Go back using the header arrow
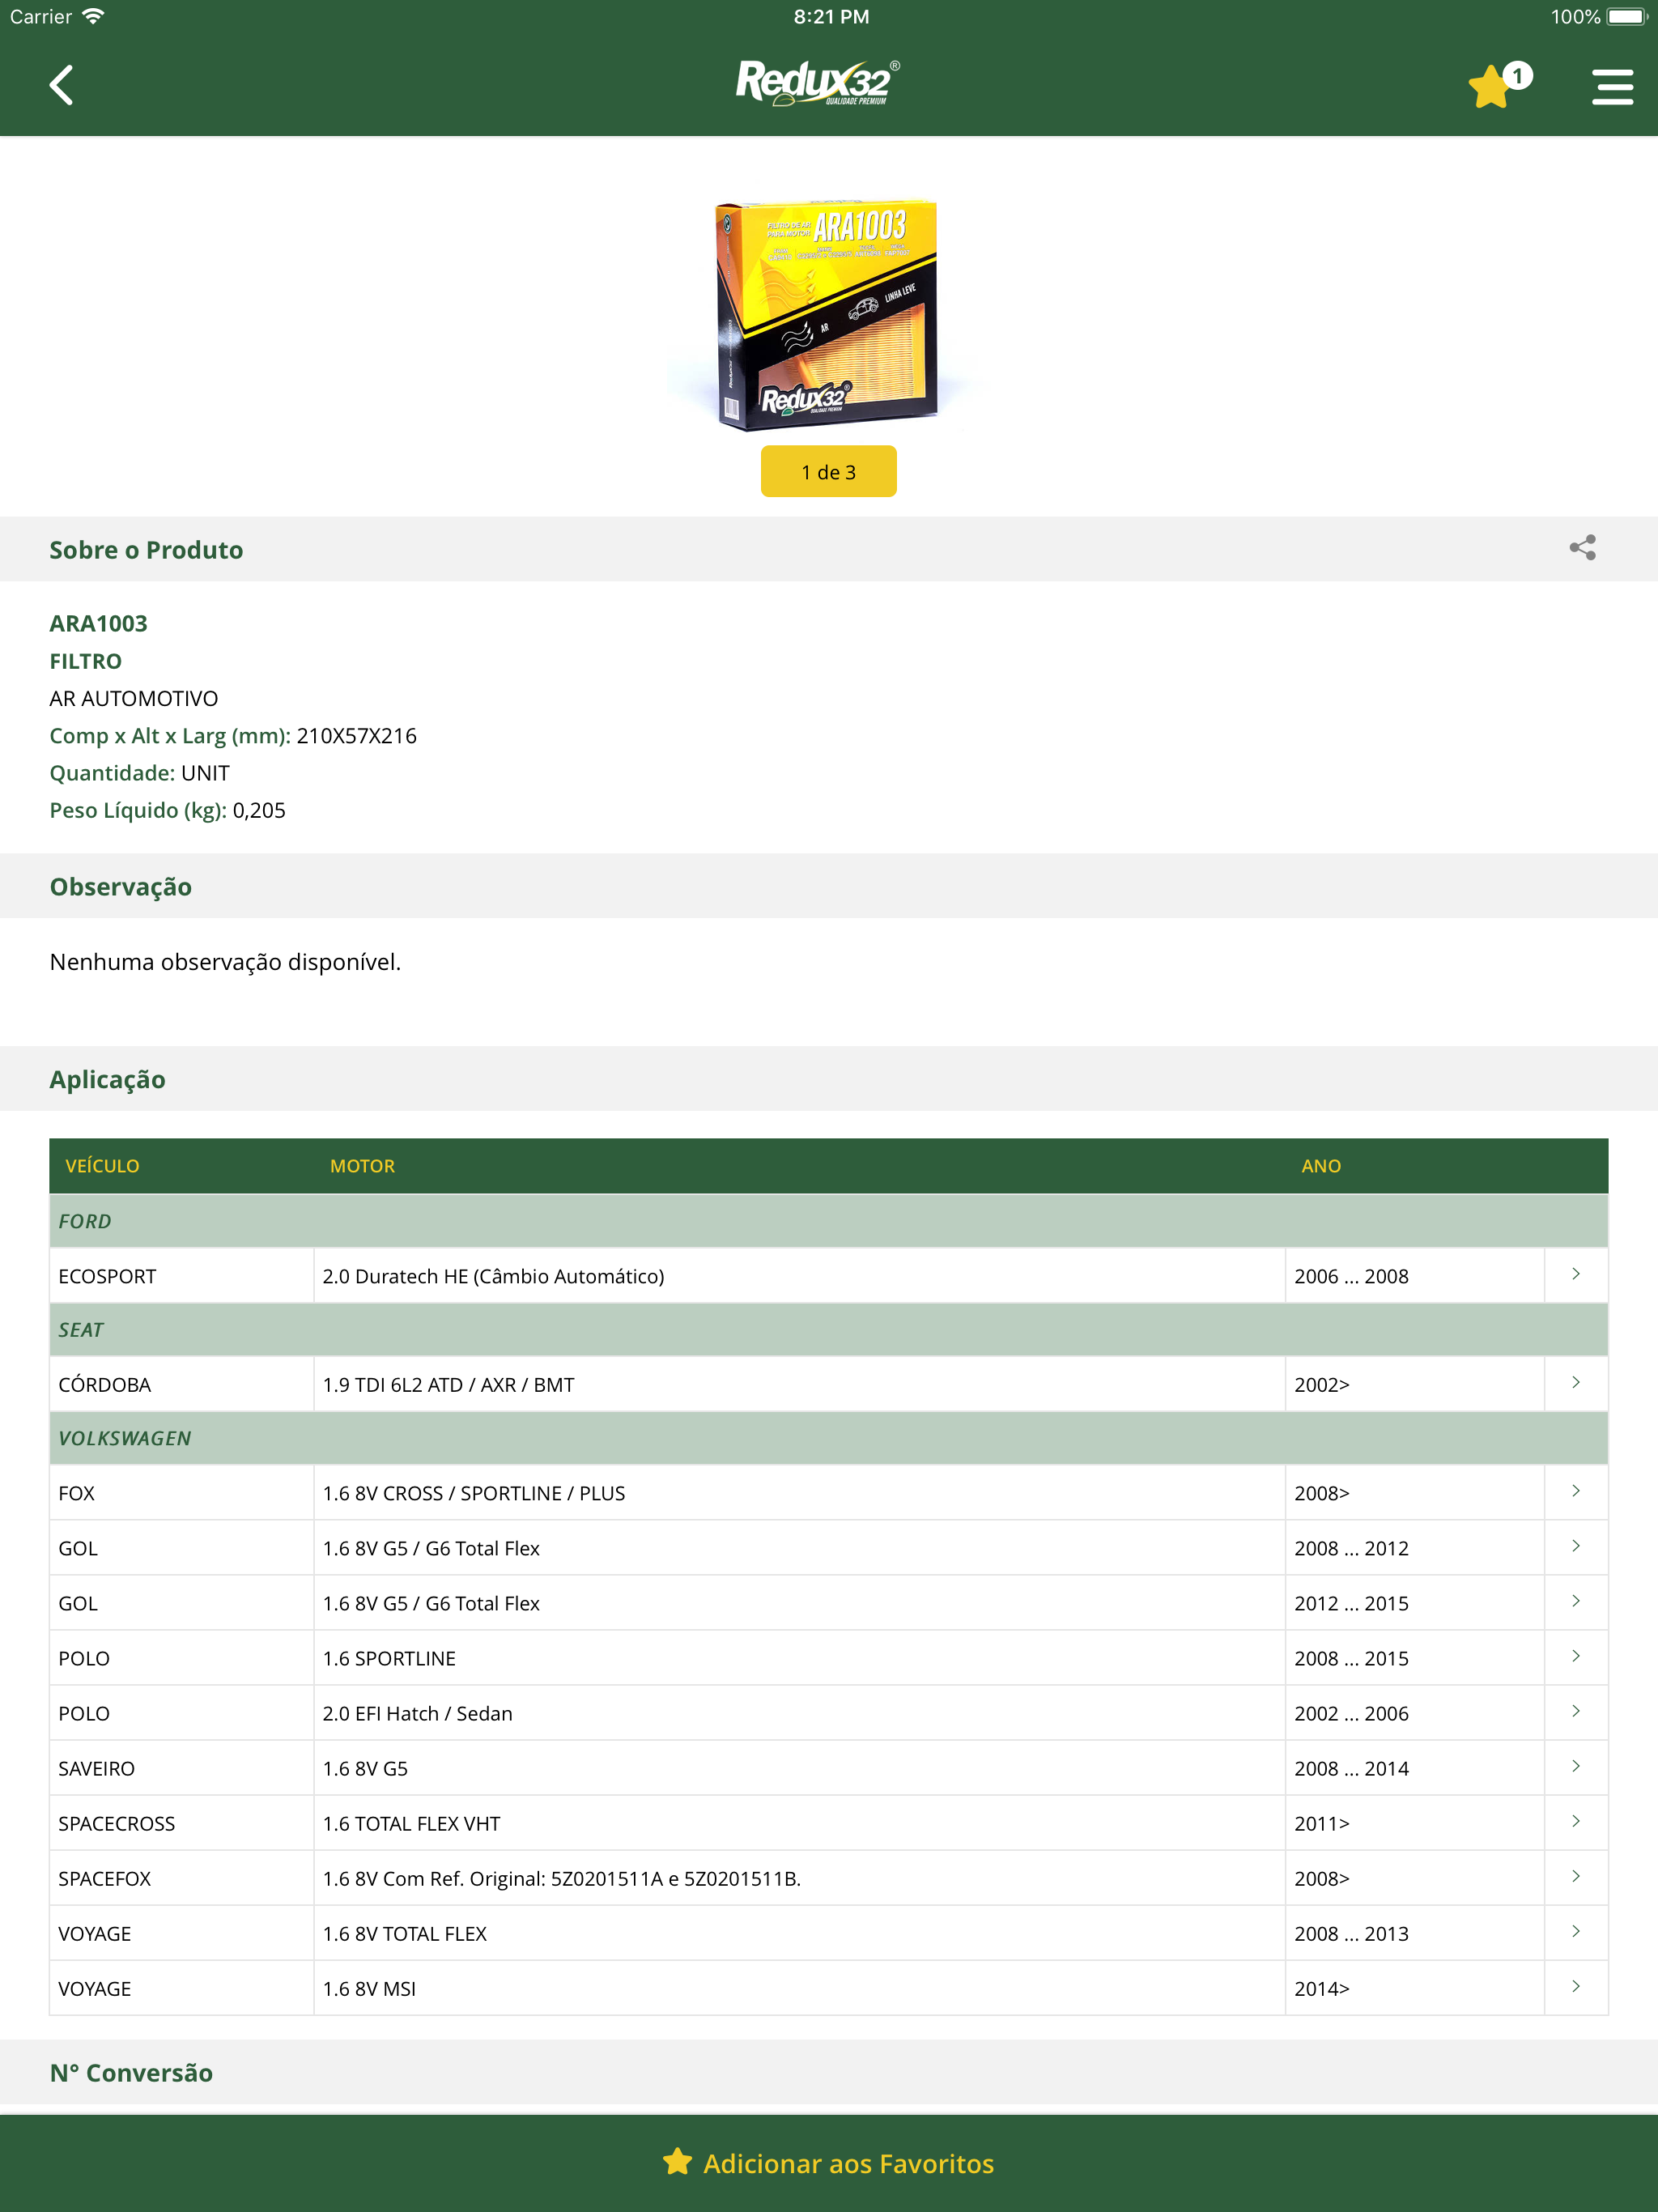 click(x=61, y=85)
